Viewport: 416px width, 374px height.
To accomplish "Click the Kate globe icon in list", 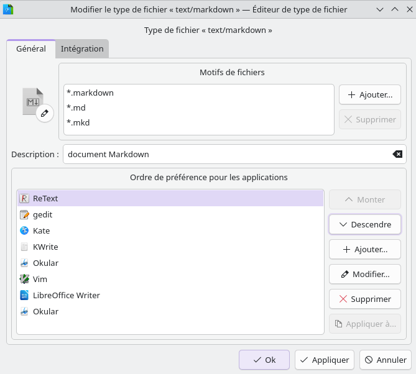I will [x=24, y=230].
